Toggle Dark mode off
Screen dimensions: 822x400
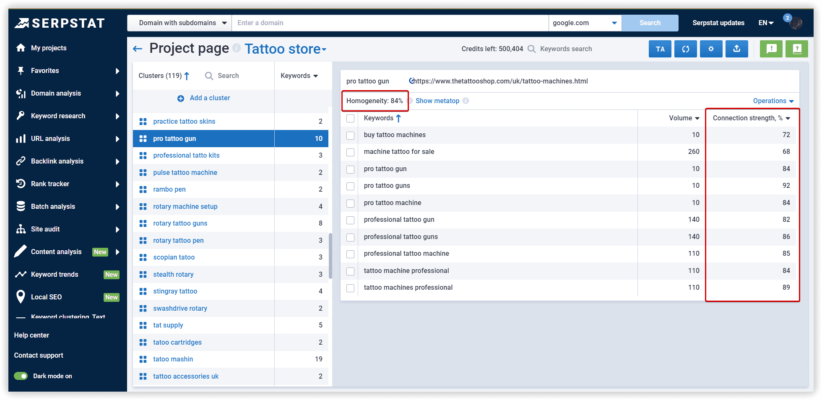click(21, 376)
